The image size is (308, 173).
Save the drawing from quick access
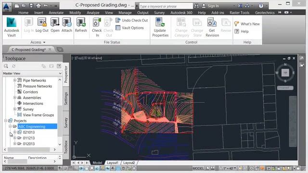[31, 6]
